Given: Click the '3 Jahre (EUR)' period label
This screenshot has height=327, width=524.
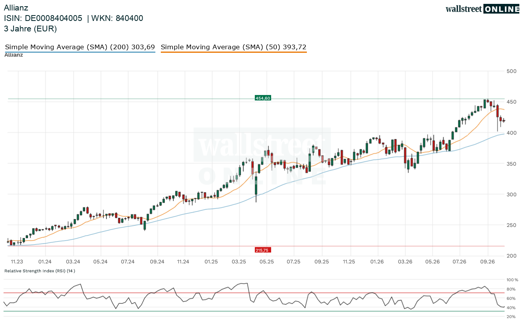Looking at the screenshot, I should (x=30, y=29).
